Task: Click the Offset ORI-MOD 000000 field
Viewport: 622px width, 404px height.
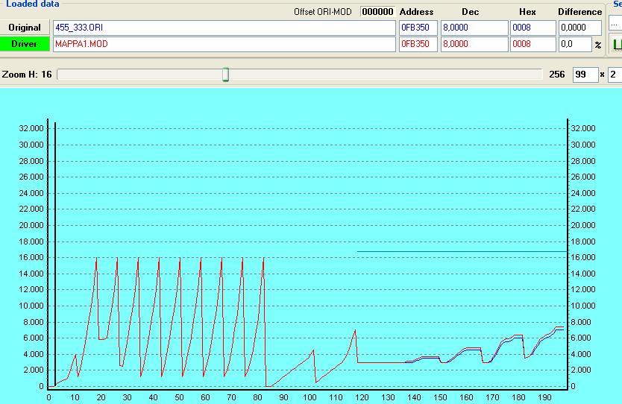Action: pyautogui.click(x=377, y=11)
